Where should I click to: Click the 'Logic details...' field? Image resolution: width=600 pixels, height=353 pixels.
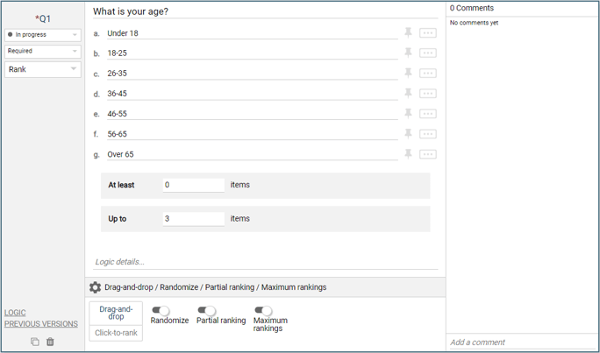(x=266, y=262)
